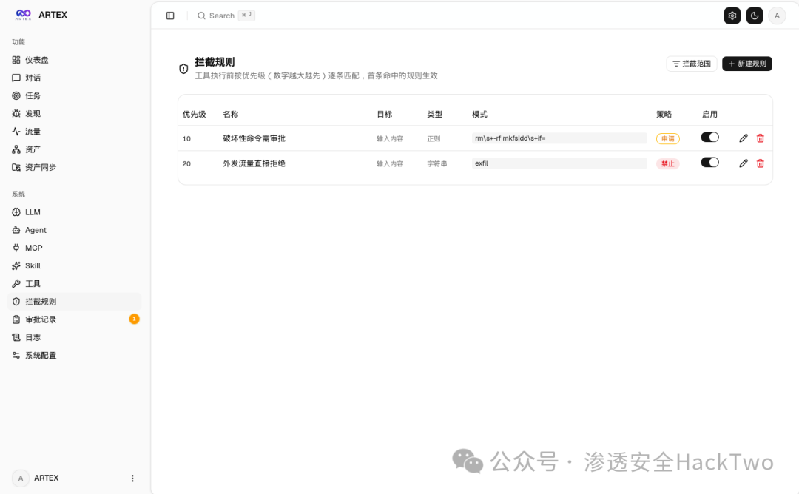The width and height of the screenshot is (799, 494).
Task: Open the three-dot menu beside ARTEX user
Action: point(132,478)
